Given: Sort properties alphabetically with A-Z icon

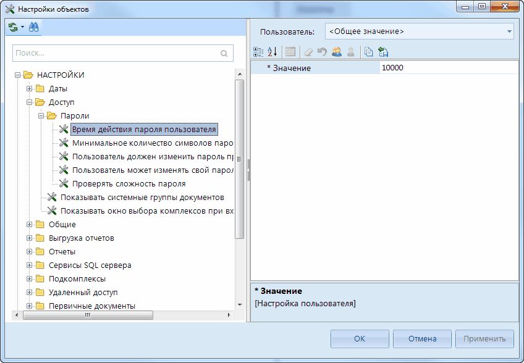Looking at the screenshot, I should click(273, 52).
